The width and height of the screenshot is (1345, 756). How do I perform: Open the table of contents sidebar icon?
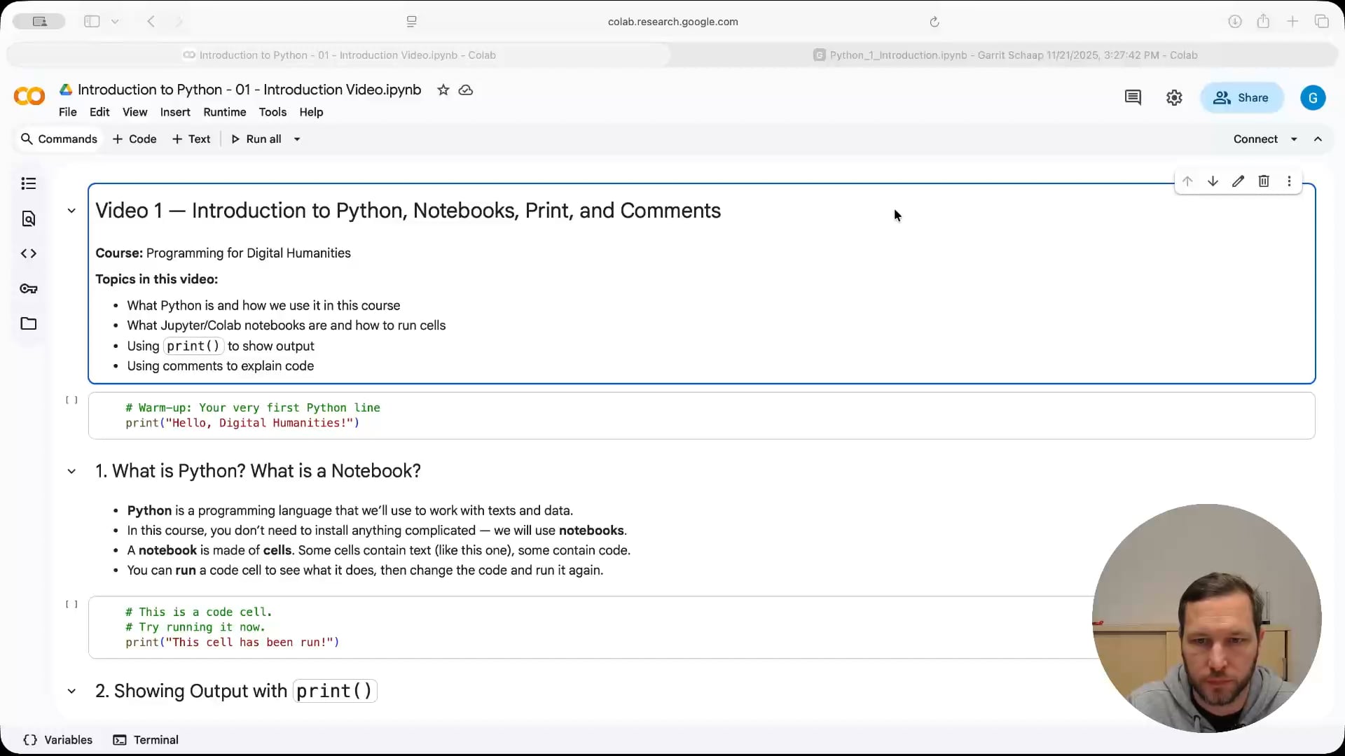(29, 183)
